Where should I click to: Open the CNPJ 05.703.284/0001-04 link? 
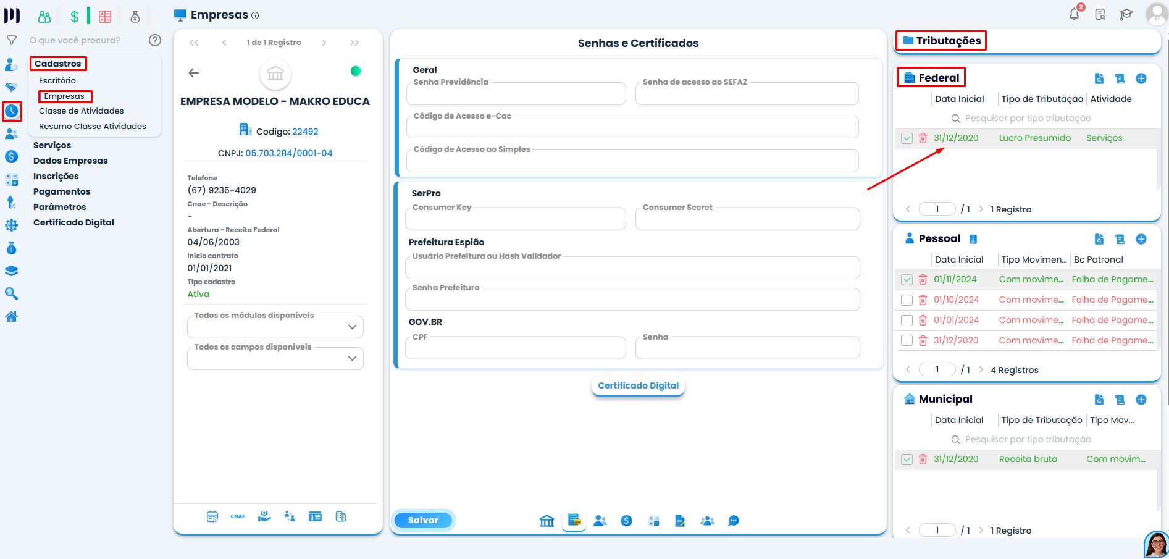pyautogui.click(x=288, y=153)
